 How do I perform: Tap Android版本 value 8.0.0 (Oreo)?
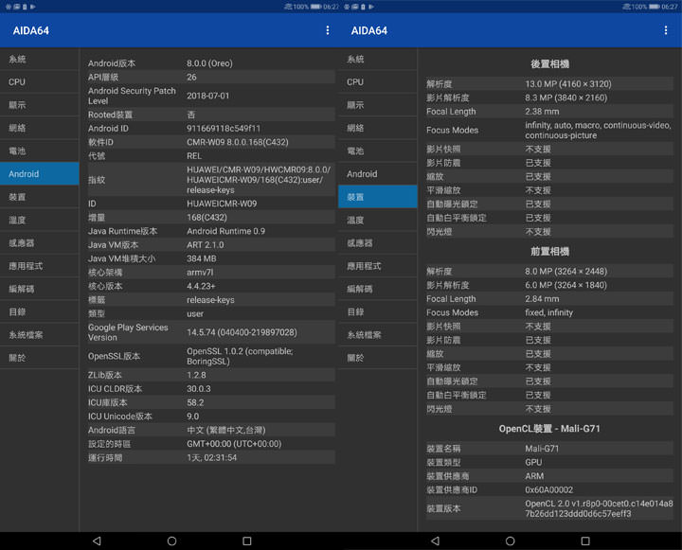click(209, 63)
